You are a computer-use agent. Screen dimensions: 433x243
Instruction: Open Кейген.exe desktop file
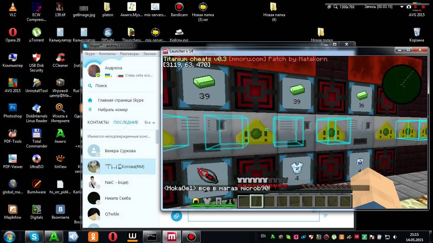(x=179, y=35)
